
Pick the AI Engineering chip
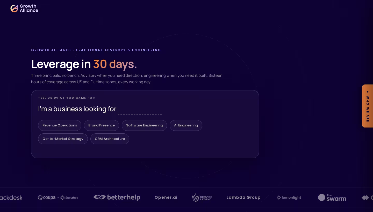(x=186, y=125)
